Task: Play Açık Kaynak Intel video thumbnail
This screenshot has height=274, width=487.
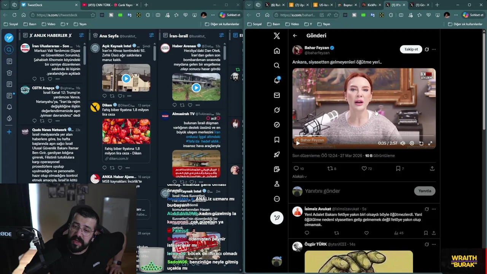Action: click(x=126, y=78)
